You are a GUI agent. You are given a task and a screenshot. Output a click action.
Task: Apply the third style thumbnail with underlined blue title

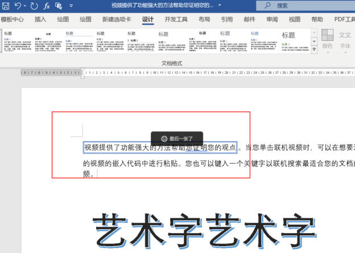(x=79, y=41)
